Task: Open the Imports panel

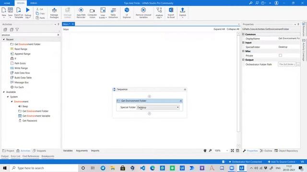Action: coord(95,151)
